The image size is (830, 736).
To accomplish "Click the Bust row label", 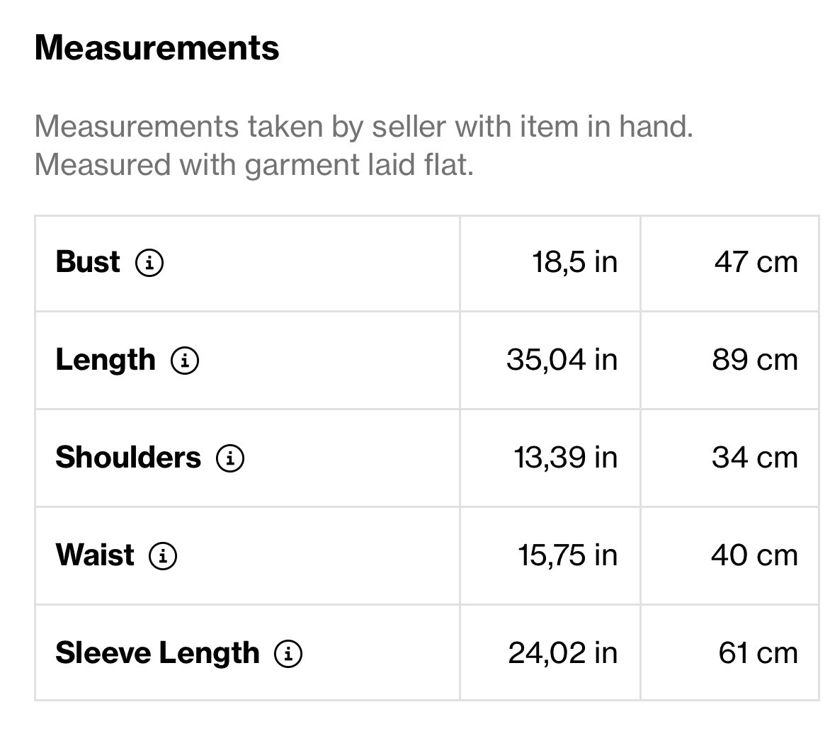I will [x=88, y=262].
